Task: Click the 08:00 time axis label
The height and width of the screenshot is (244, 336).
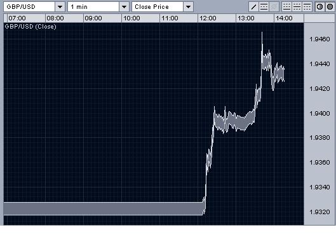Action: pos(55,18)
